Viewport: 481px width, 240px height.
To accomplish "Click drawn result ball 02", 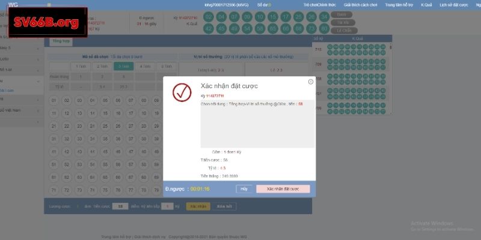I will pyautogui.click(x=209, y=16).
